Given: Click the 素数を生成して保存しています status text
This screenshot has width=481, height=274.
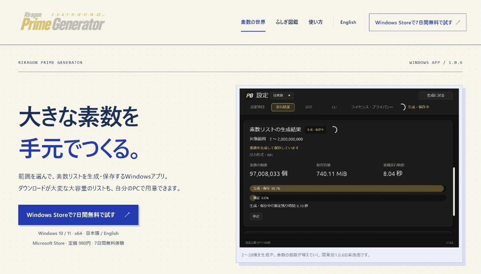Looking at the screenshot, I should (x=274, y=148).
